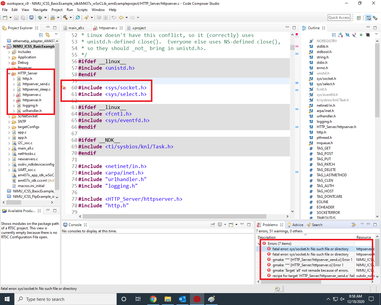
Task: Sort the Outline alphabetically using the Sort icon
Action: pyautogui.click(x=341, y=35)
